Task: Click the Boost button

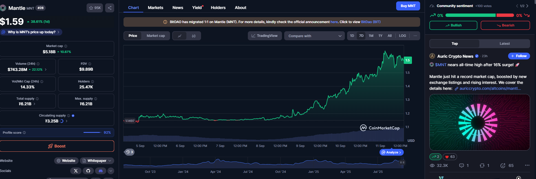Action: click(x=57, y=146)
